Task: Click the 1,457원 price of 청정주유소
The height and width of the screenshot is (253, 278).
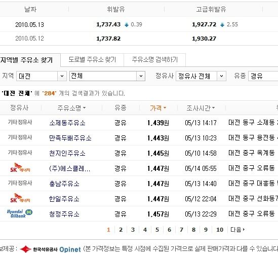Action: (x=158, y=214)
